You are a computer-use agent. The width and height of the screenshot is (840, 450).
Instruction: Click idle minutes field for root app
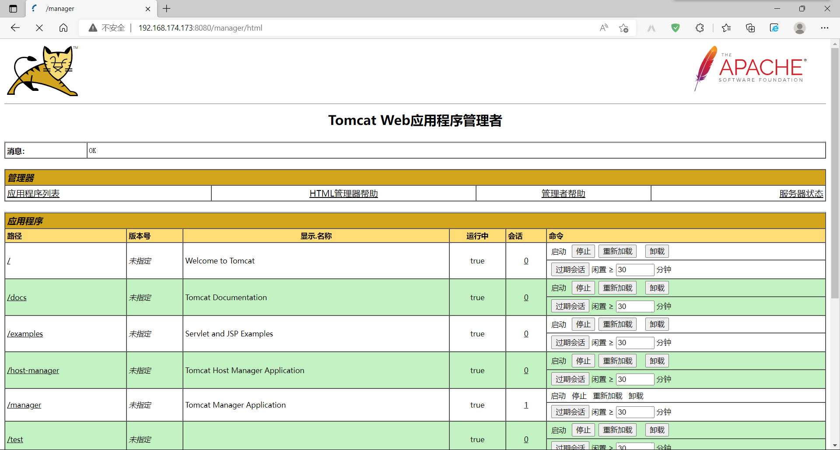(635, 270)
